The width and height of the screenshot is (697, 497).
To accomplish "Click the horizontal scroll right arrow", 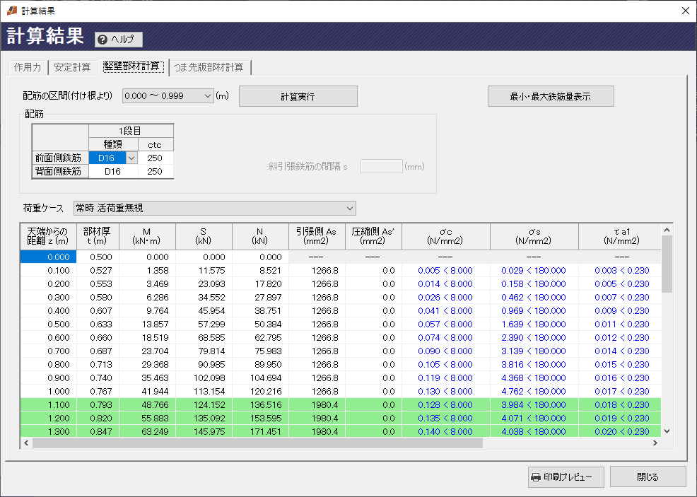I will [655, 443].
